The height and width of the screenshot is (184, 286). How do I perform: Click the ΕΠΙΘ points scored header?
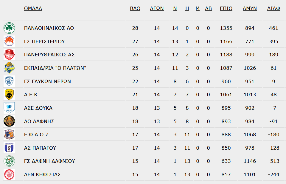[226, 8]
